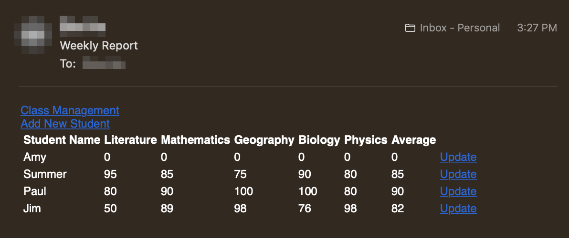Click Jim's Literature score of 50
The image size is (569, 238).
pyautogui.click(x=110, y=208)
